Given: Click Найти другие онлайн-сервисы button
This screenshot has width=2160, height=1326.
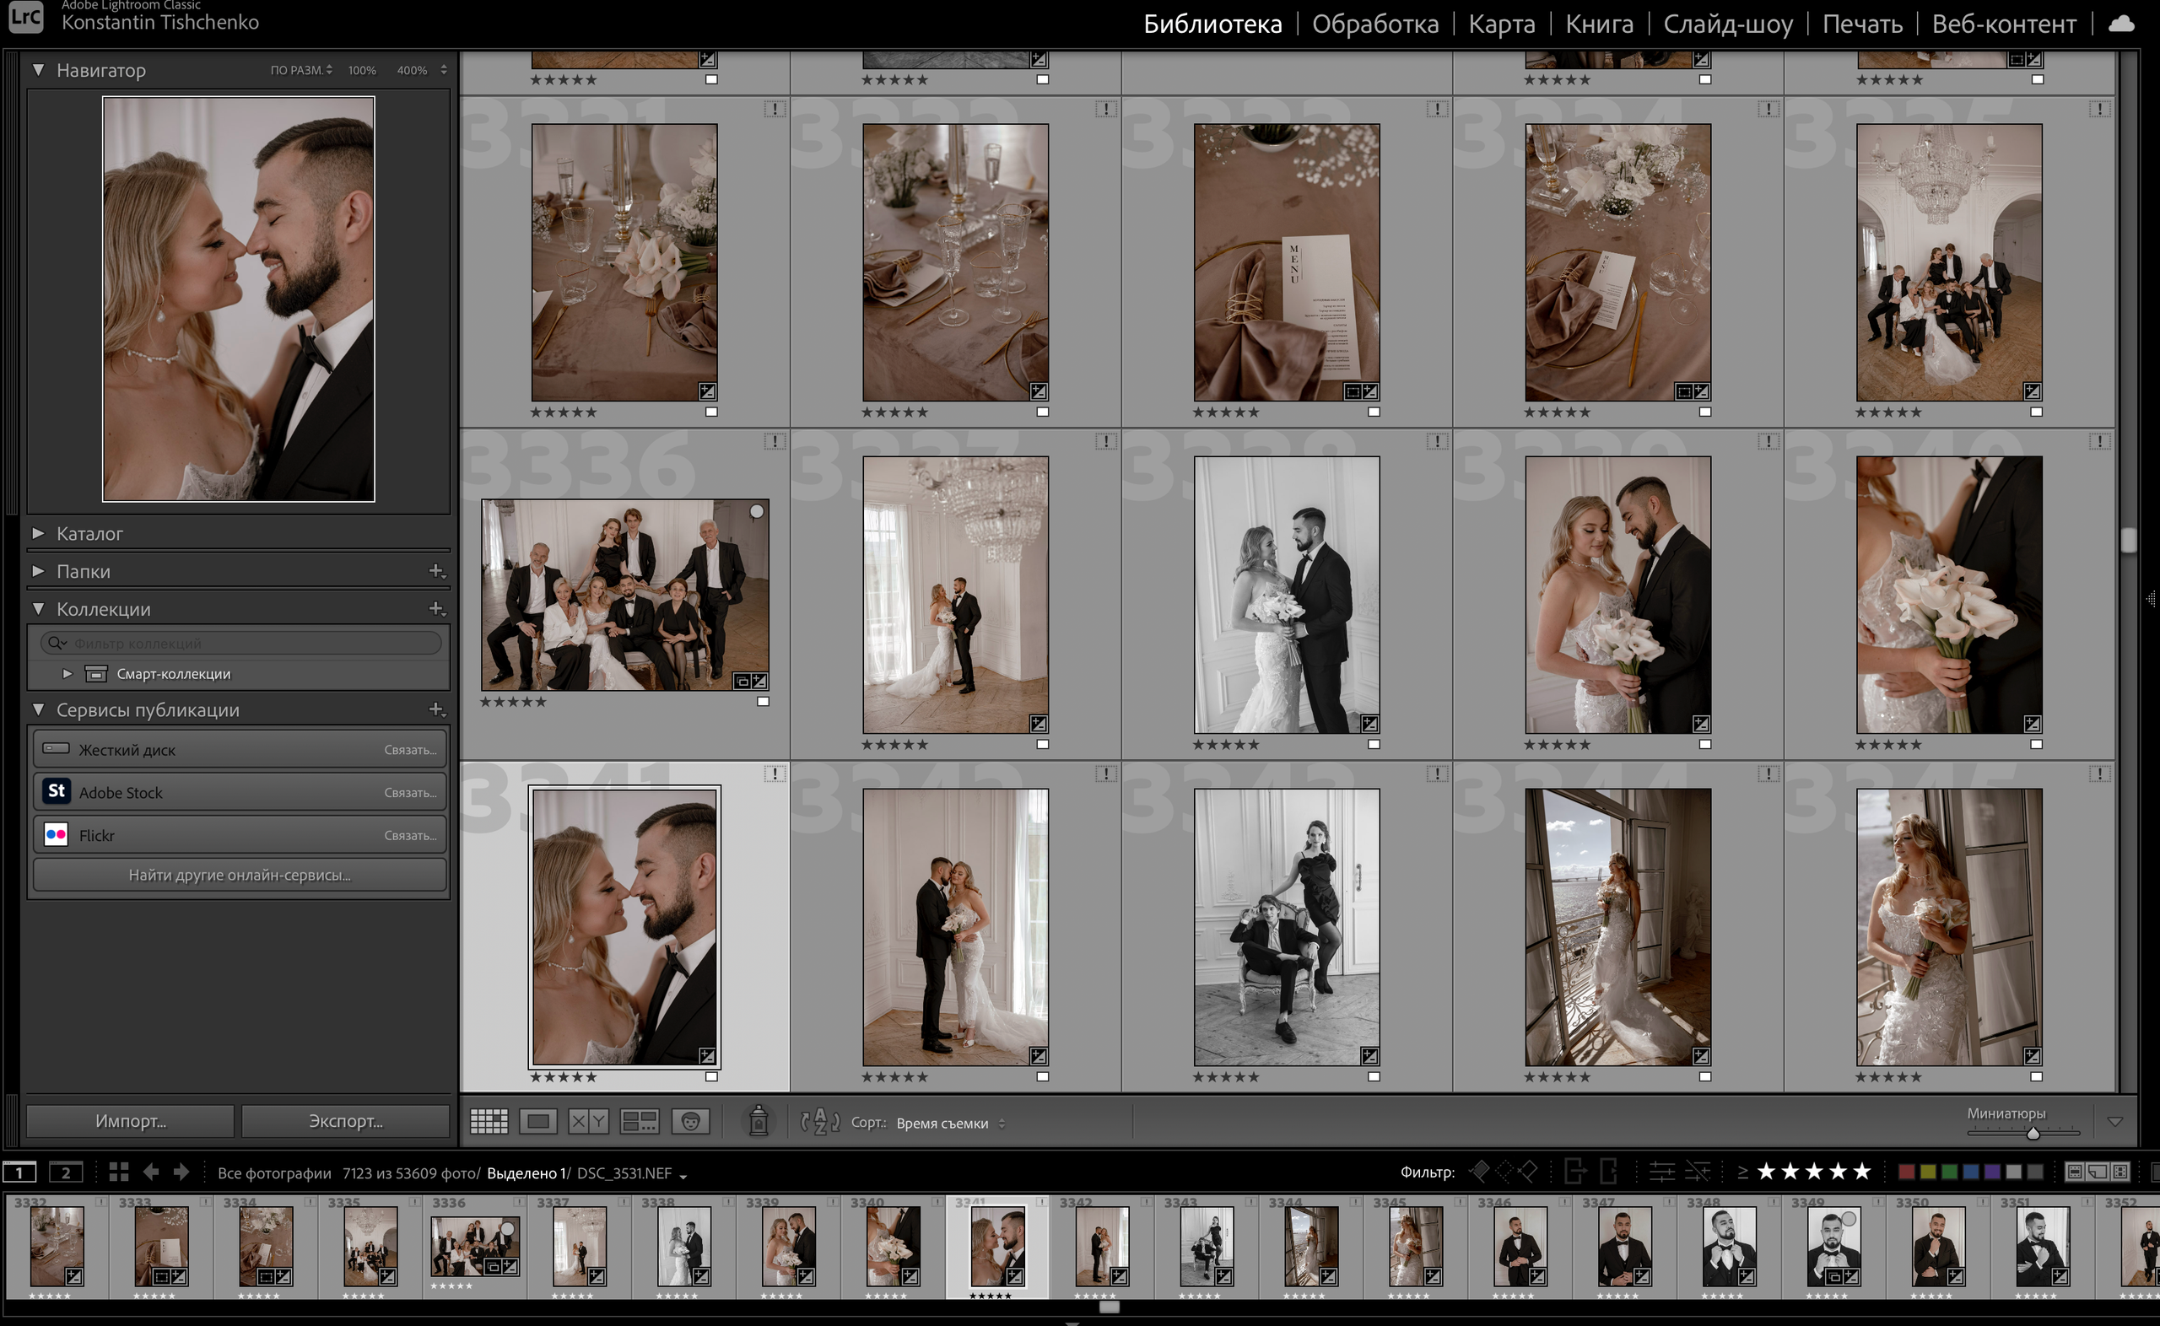Looking at the screenshot, I should coord(240,875).
